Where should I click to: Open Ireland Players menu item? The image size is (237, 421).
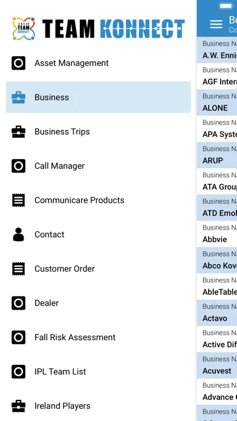coord(99,406)
